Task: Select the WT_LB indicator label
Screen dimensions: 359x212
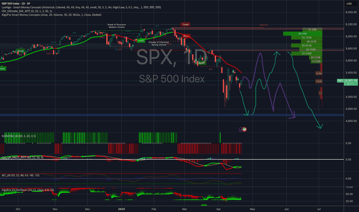Action: [x=20, y=175]
